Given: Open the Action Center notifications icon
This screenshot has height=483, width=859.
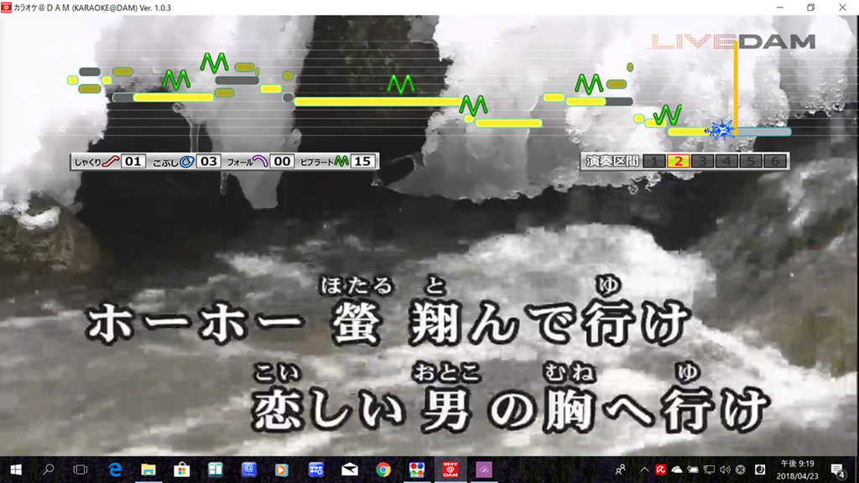Looking at the screenshot, I should (837, 470).
